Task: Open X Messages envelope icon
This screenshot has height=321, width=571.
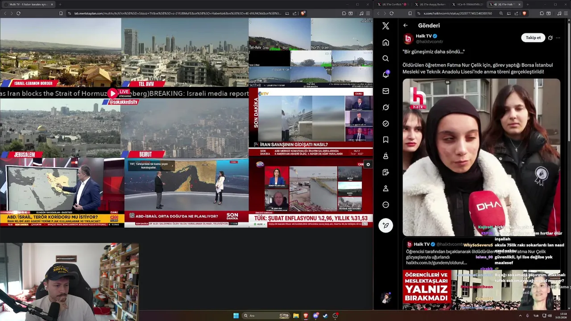Action: click(385, 91)
